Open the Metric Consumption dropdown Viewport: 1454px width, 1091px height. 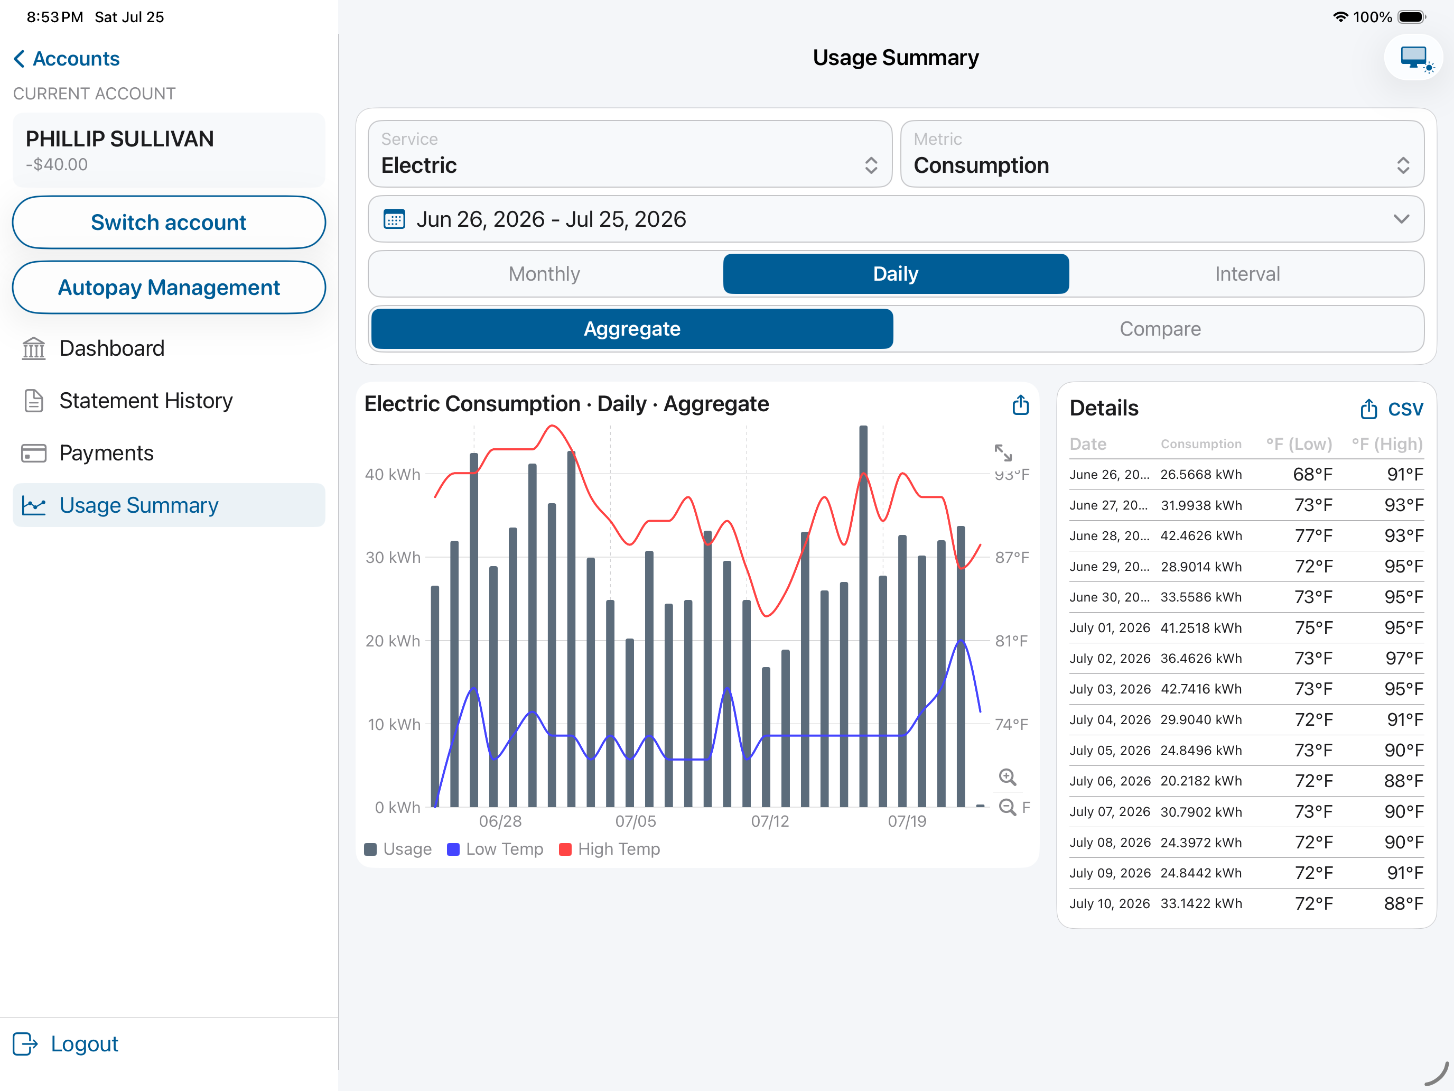tap(1162, 154)
